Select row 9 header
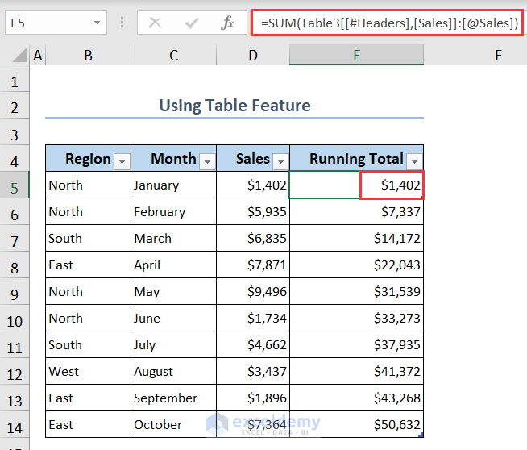Image resolution: width=527 pixels, height=450 pixels. click(x=14, y=292)
